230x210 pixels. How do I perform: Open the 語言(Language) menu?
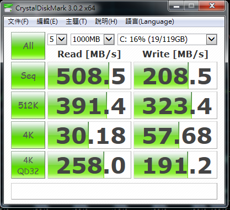click(149, 21)
